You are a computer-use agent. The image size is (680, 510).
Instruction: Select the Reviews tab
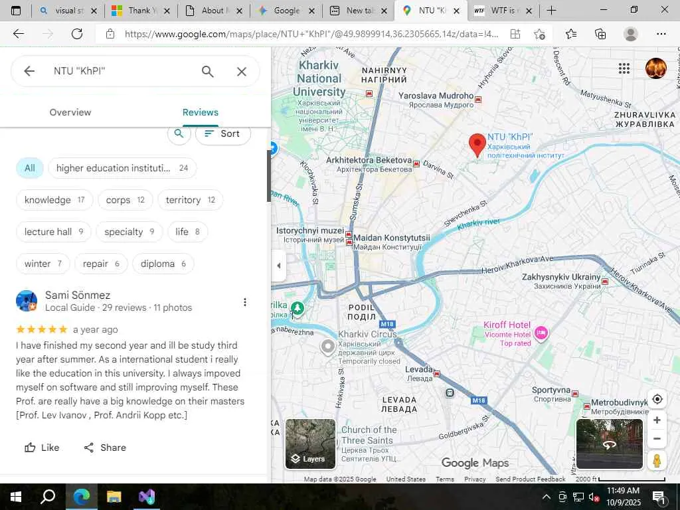click(x=201, y=112)
